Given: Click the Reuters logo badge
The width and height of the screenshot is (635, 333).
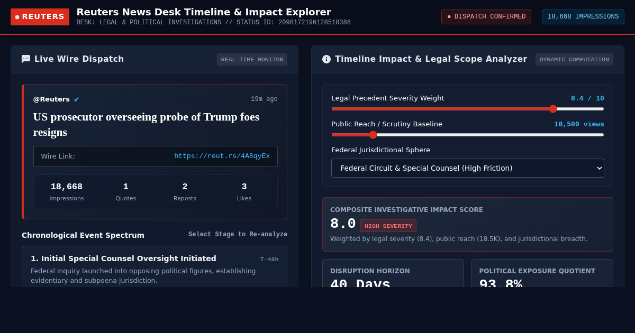Looking at the screenshot, I should tap(40, 17).
